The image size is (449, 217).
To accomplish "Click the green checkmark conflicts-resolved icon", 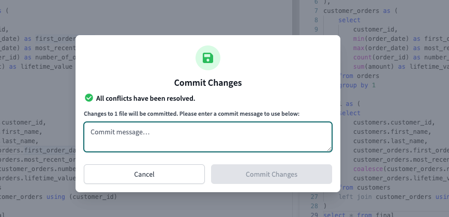I will 89,98.
